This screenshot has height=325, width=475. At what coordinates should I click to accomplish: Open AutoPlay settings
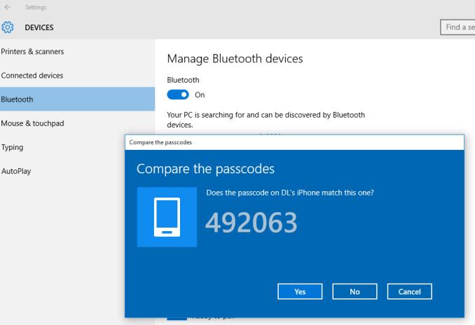pyautogui.click(x=62, y=171)
